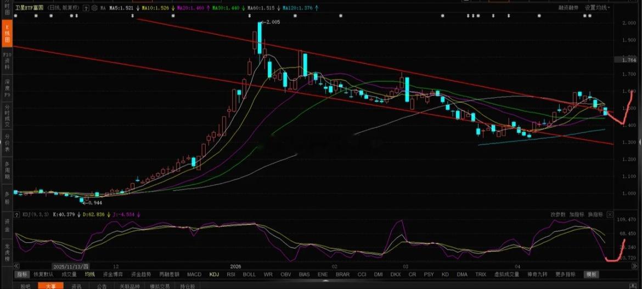Switch to the 持仓股 bottom tab
642x289 pixels.
coord(188,286)
